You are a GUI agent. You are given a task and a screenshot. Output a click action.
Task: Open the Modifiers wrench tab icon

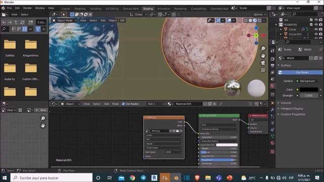272,110
